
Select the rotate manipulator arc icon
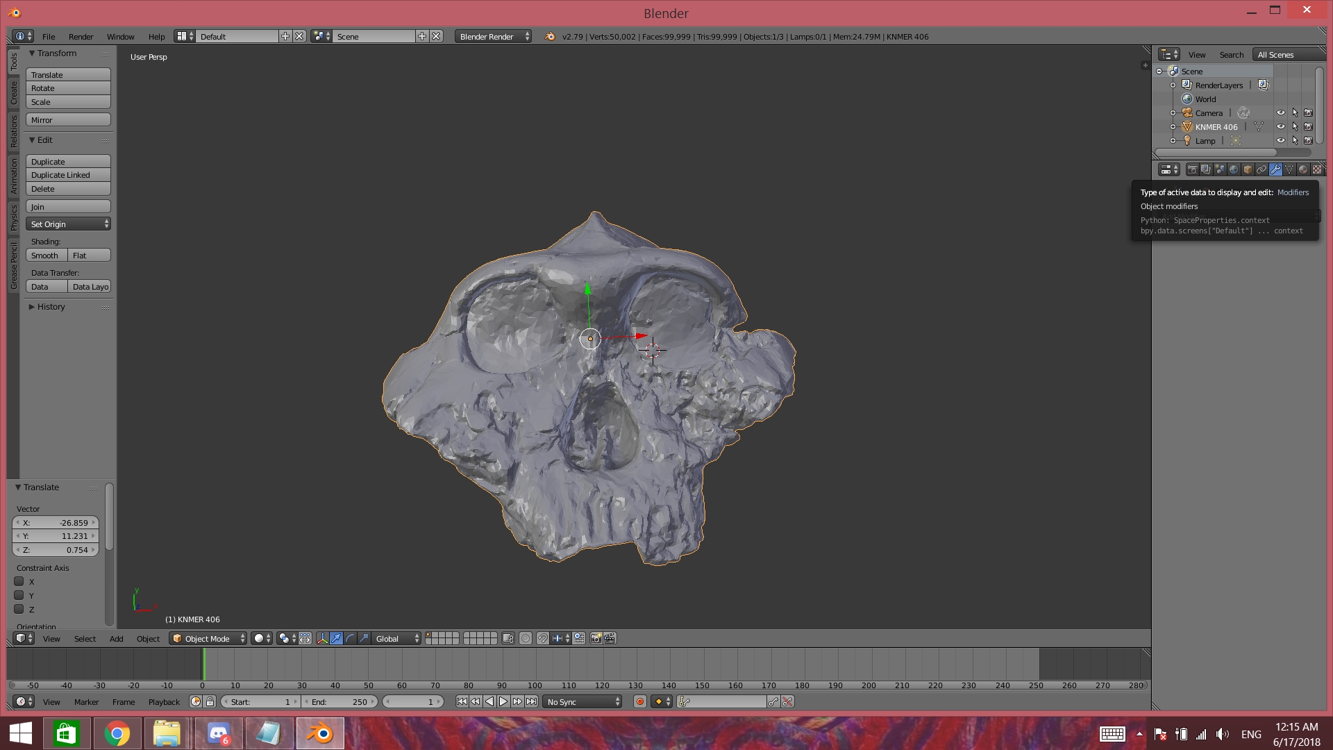coord(350,638)
